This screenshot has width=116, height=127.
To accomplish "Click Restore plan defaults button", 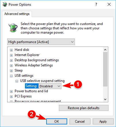I will pyautogui.click(x=84, y=108).
